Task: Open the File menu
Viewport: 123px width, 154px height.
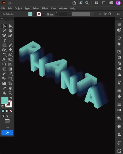Action: (x=3, y=9)
